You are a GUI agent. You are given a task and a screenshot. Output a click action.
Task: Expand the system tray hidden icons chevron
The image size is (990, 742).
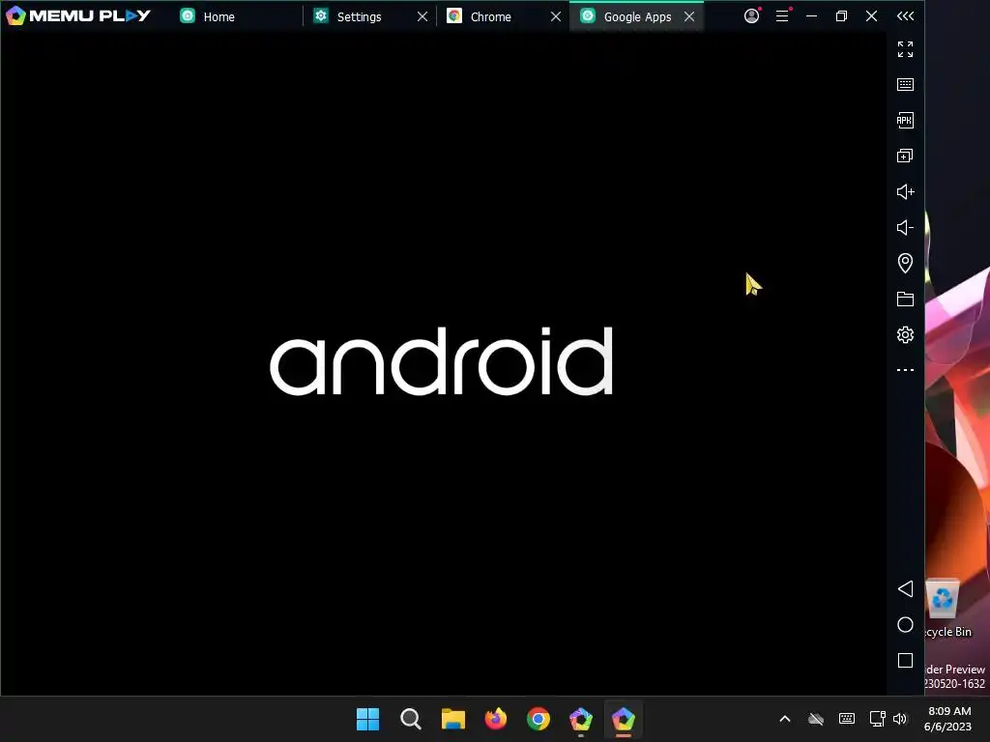coord(785,719)
